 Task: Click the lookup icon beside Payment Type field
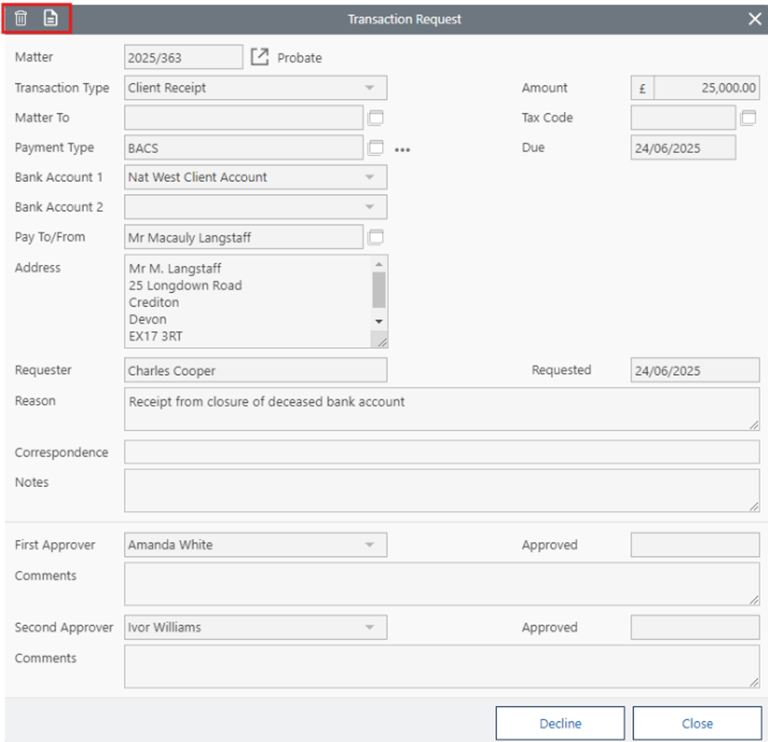376,148
